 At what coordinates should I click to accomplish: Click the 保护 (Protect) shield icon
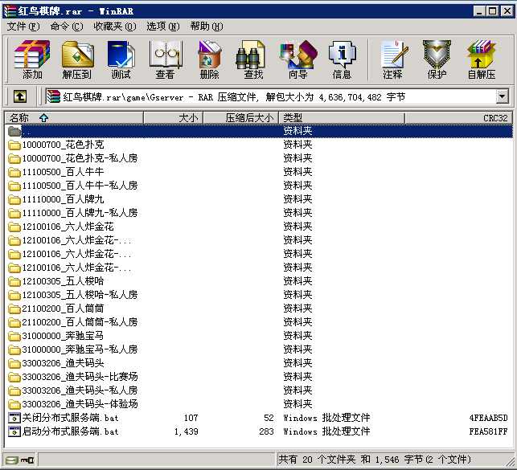click(437, 59)
